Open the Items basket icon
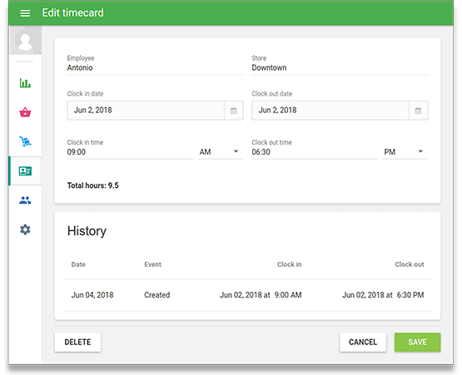462x375 pixels. click(25, 112)
